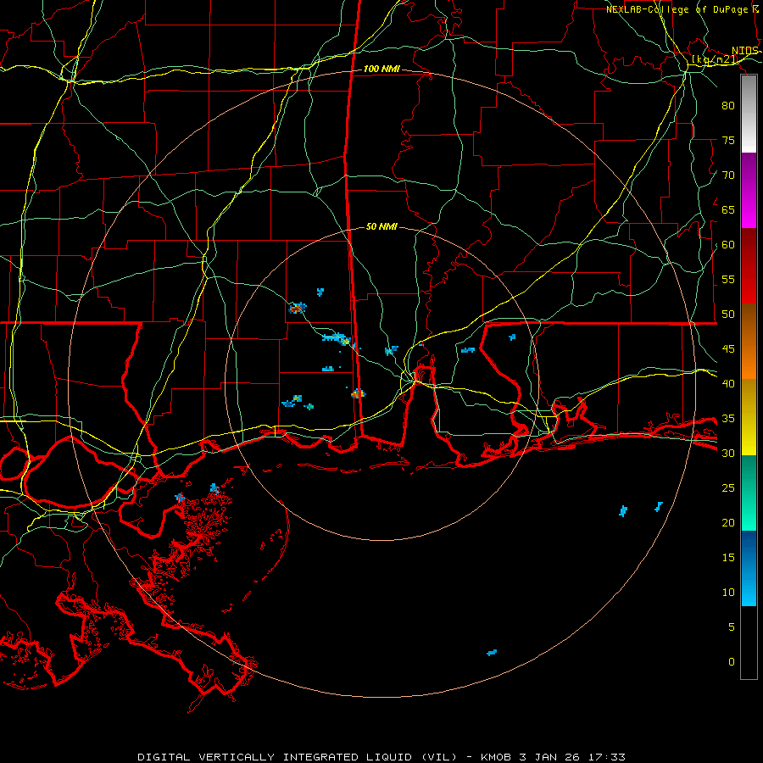Click the [kg/m2] units label
Image resolution: width=763 pixels, height=763 pixels.
click(x=715, y=59)
